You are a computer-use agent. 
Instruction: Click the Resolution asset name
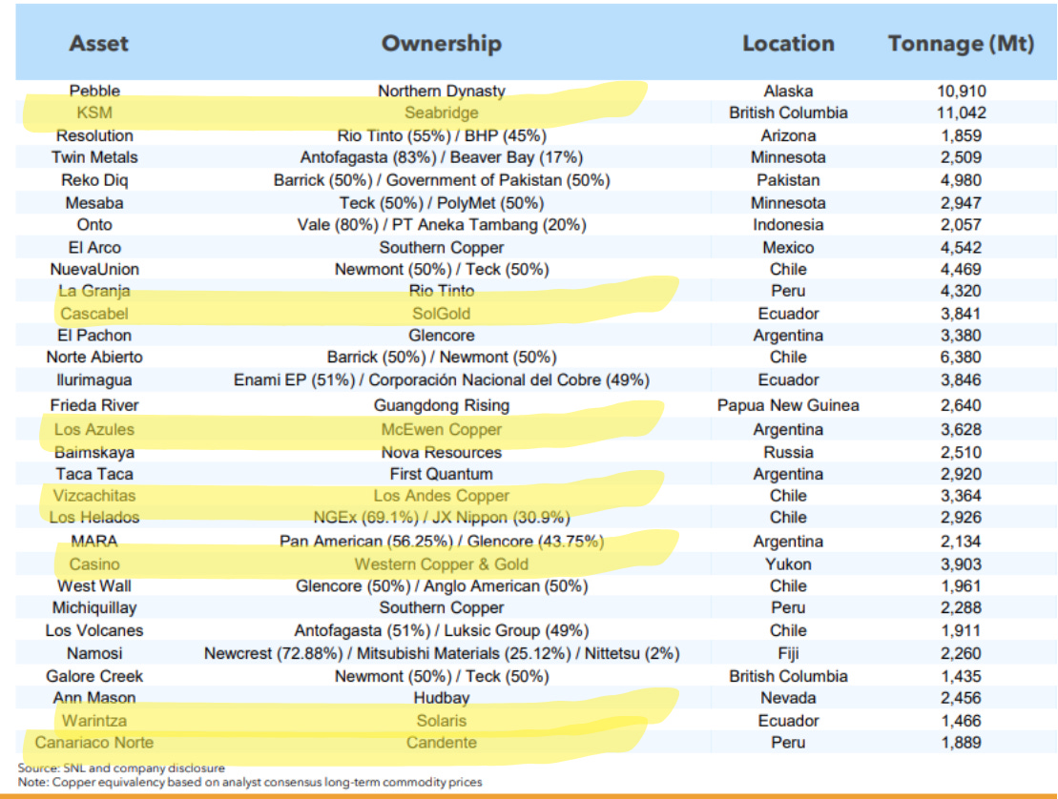point(94,135)
